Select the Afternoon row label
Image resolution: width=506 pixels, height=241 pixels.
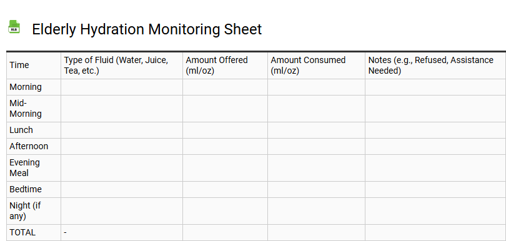click(x=29, y=146)
